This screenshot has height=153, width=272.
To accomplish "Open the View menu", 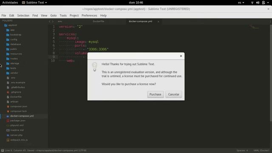I will click(44, 15).
